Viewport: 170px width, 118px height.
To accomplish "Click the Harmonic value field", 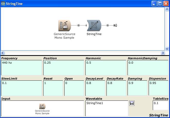I will click(x=106, y=68).
